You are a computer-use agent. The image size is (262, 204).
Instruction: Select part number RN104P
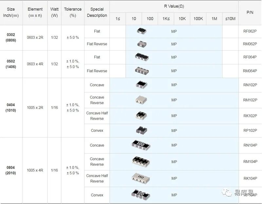250,145
